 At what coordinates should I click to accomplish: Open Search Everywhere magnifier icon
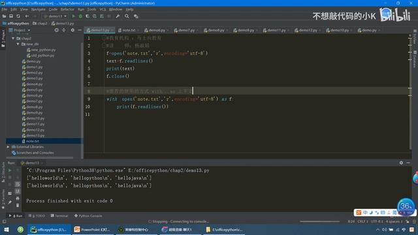(x=127, y=16)
